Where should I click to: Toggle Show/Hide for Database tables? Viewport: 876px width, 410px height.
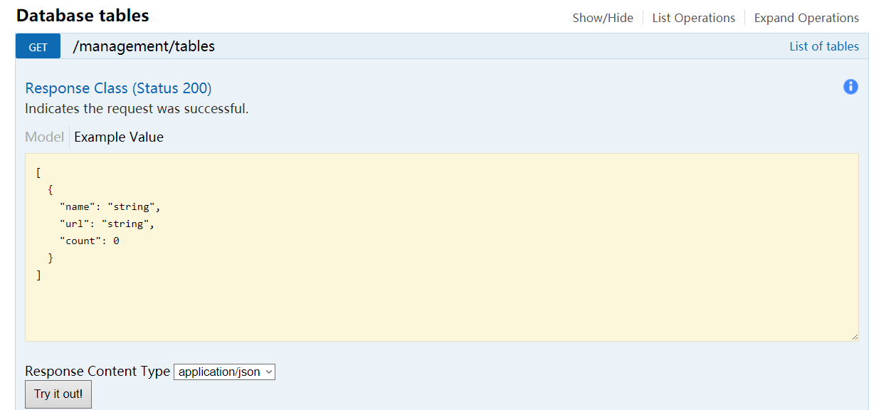[603, 18]
